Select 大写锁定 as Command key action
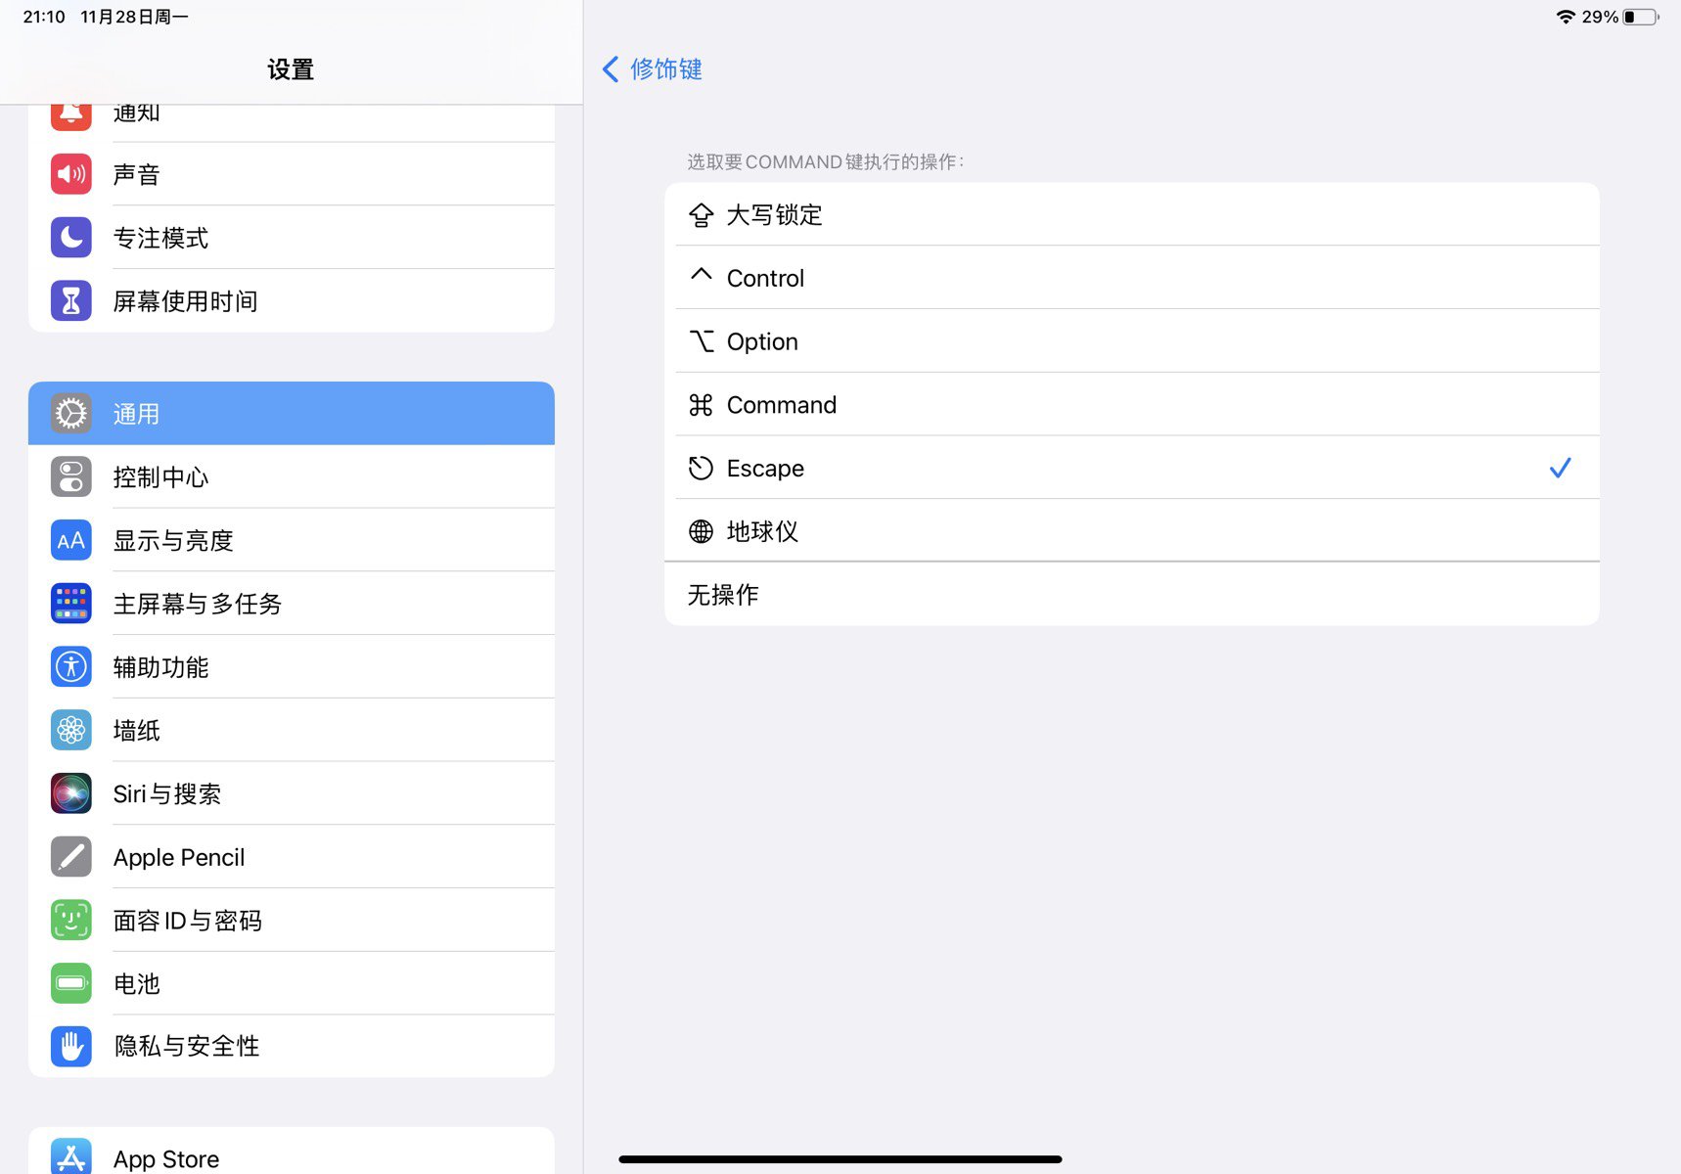This screenshot has width=1681, height=1174. [x=1132, y=214]
